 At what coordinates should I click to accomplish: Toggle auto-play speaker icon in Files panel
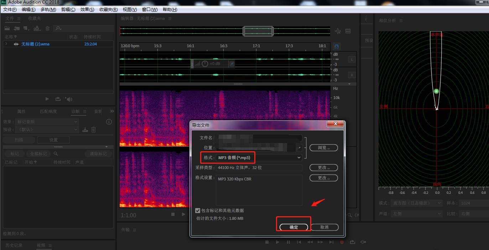(x=69, y=99)
